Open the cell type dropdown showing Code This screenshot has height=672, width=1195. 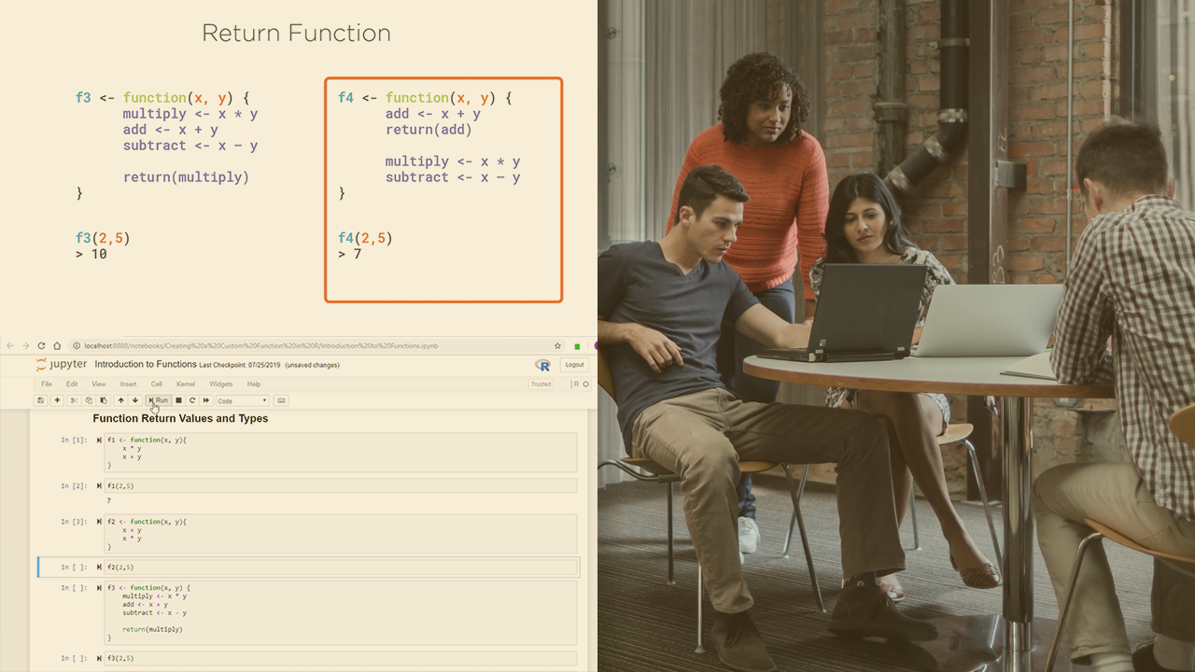tap(242, 399)
